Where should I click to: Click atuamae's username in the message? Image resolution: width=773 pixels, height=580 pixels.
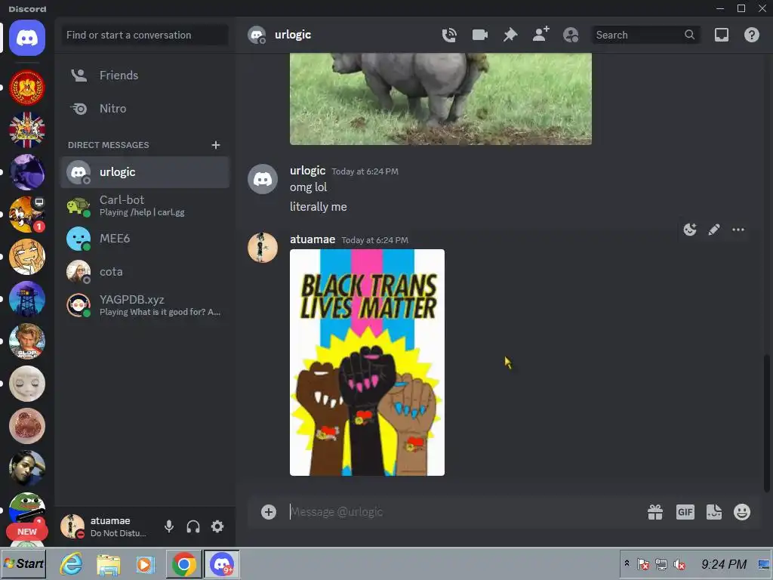pyautogui.click(x=313, y=239)
